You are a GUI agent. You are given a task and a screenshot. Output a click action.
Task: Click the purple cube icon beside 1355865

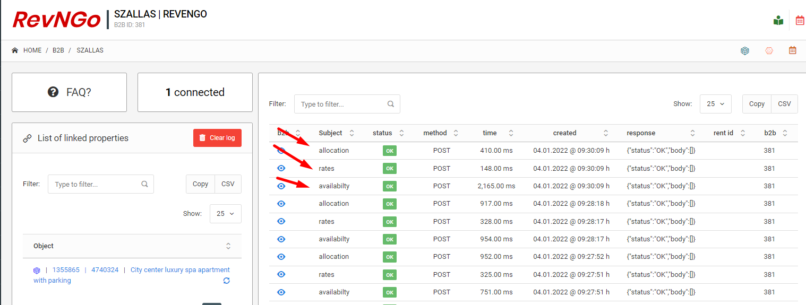click(37, 270)
